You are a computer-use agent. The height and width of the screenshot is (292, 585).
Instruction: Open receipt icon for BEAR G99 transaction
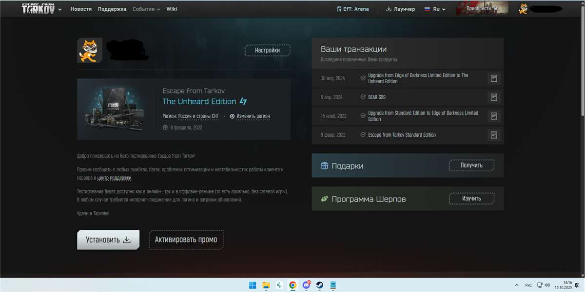[494, 97]
